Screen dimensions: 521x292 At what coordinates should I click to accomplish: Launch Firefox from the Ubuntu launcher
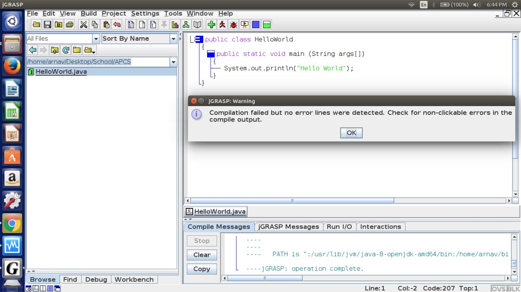click(12, 66)
